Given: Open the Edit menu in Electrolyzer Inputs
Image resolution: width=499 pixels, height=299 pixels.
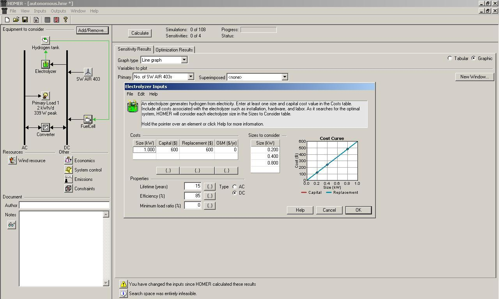Looking at the screenshot, I should (x=141, y=94).
